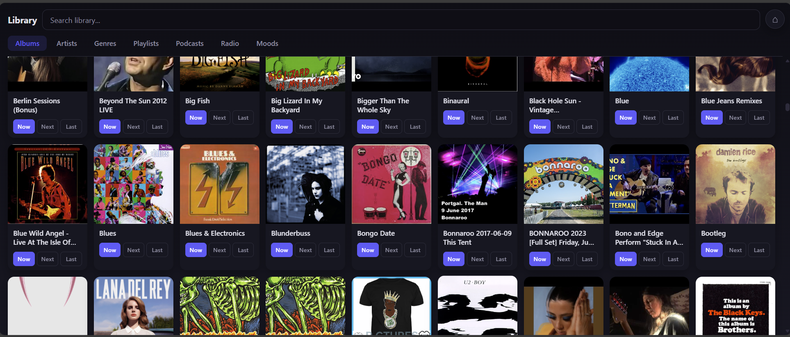Queue Big Fish next
Image resolution: width=790 pixels, height=337 pixels.
[x=220, y=118]
